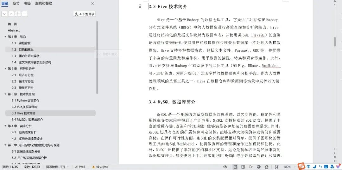Open word count 字数: 12333
This screenshot has height=170, width=342.
point(32,167)
